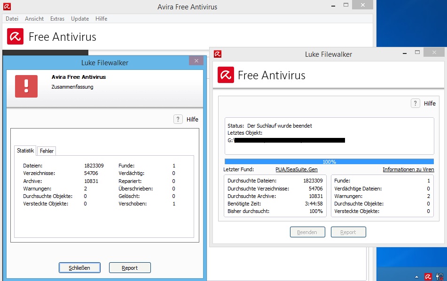Click the question mark help icon in scan window
The height and width of the screenshot is (281, 447).
tap(416, 103)
